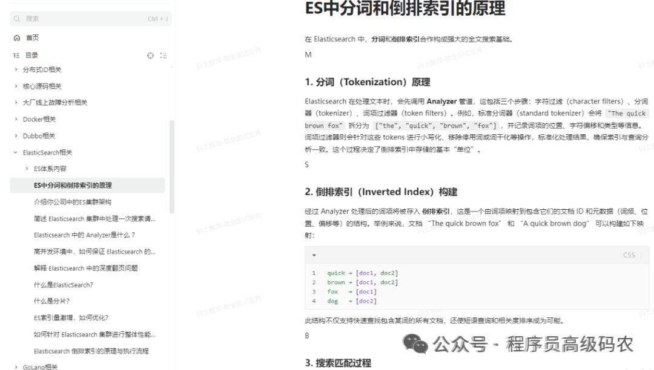Screen dimensions: 654x370
Task: Expand the 分布式ID相关 chevron
Action: (x=15, y=69)
